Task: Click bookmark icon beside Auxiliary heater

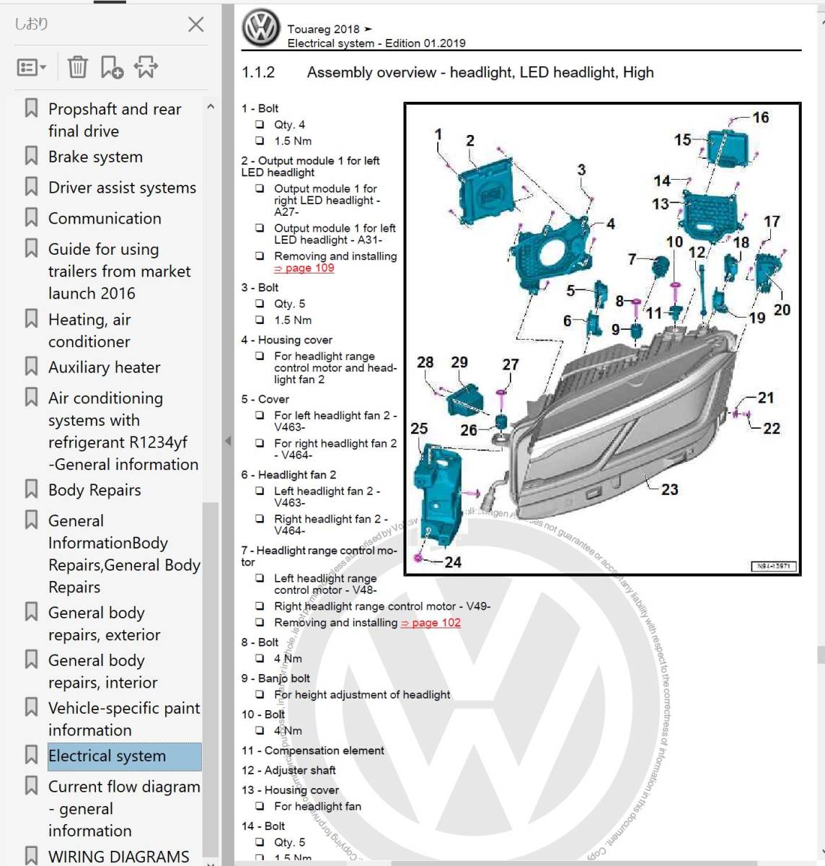Action: click(31, 367)
